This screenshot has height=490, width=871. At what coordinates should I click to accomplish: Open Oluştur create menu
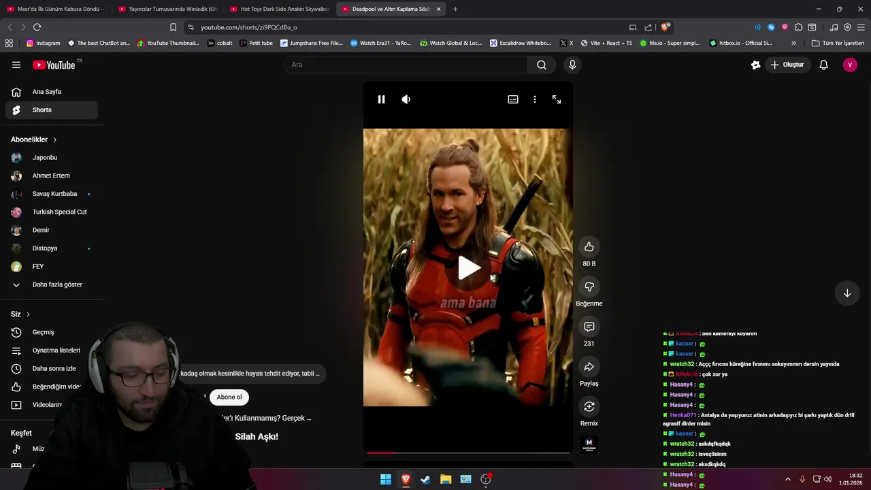[787, 65]
